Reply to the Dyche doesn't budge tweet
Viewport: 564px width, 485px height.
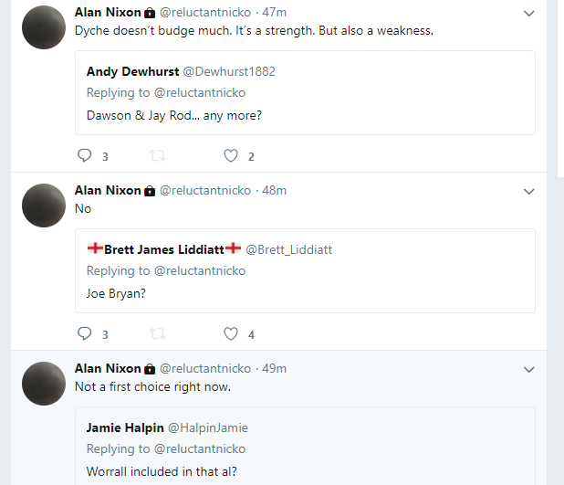coord(85,155)
